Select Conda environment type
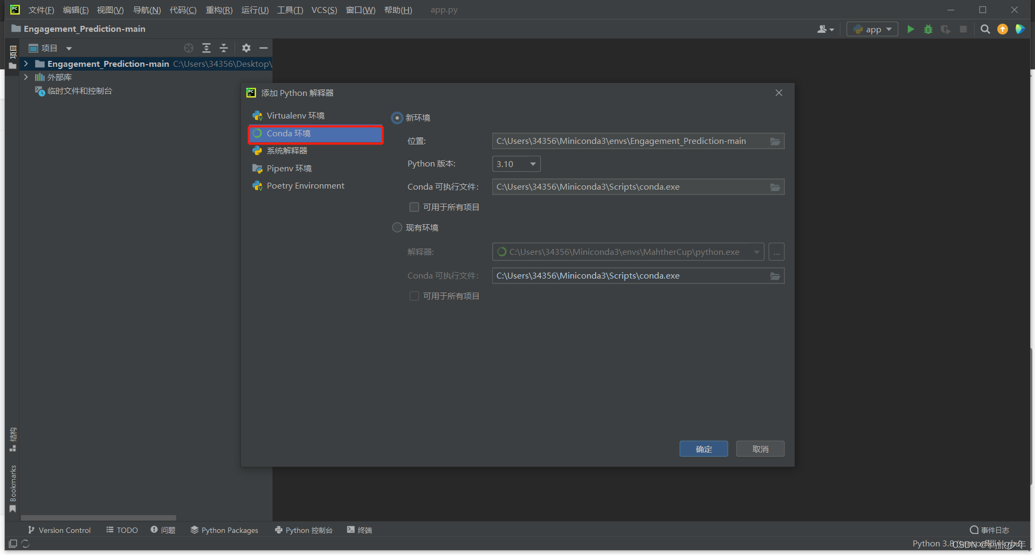1035x555 pixels. pyautogui.click(x=316, y=134)
